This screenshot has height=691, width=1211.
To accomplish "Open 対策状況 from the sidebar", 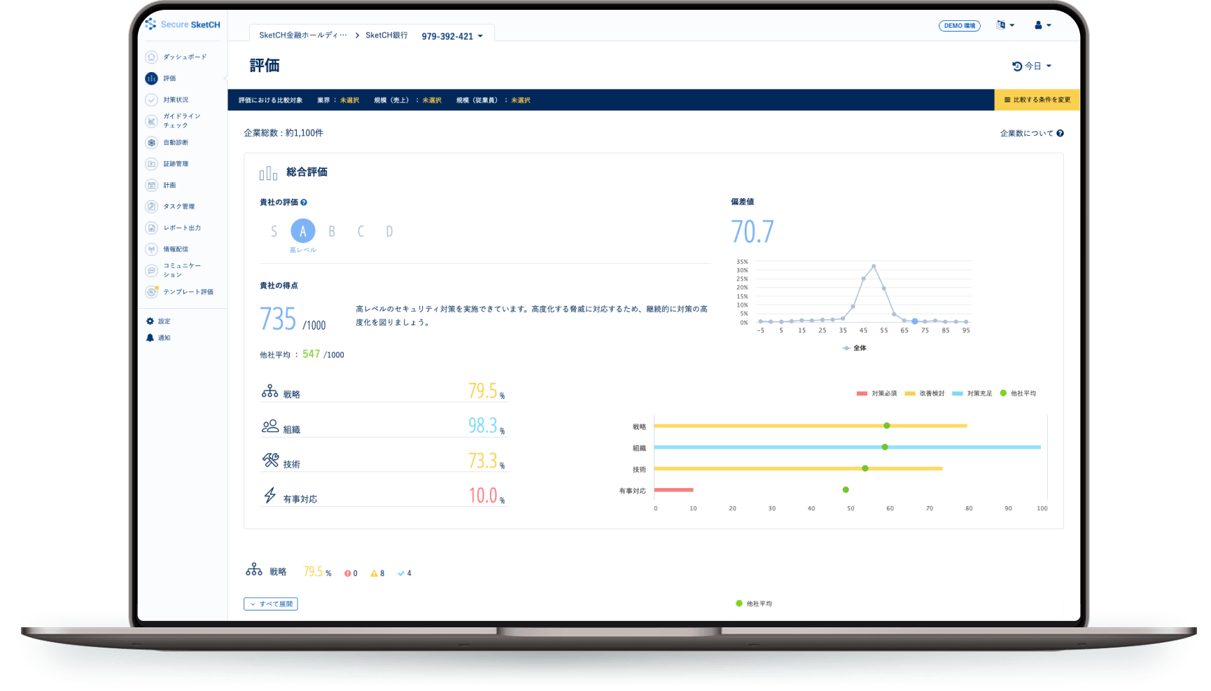I will (x=167, y=100).
